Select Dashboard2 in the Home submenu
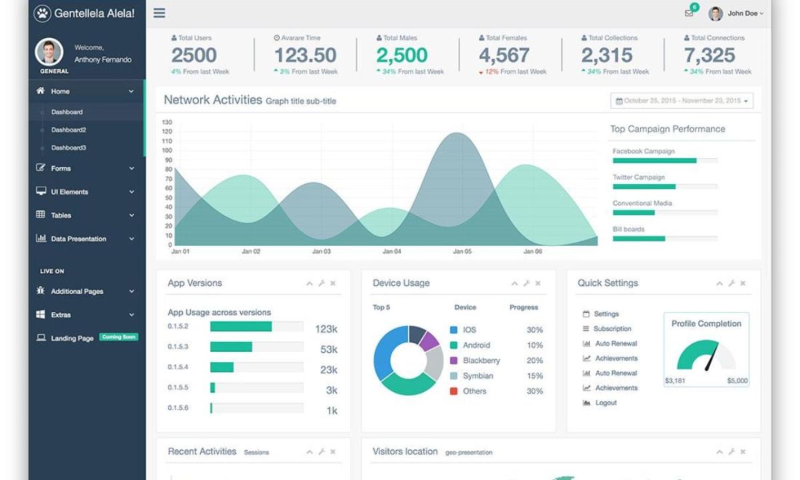Screen dimensions: 800x480 click(69, 130)
